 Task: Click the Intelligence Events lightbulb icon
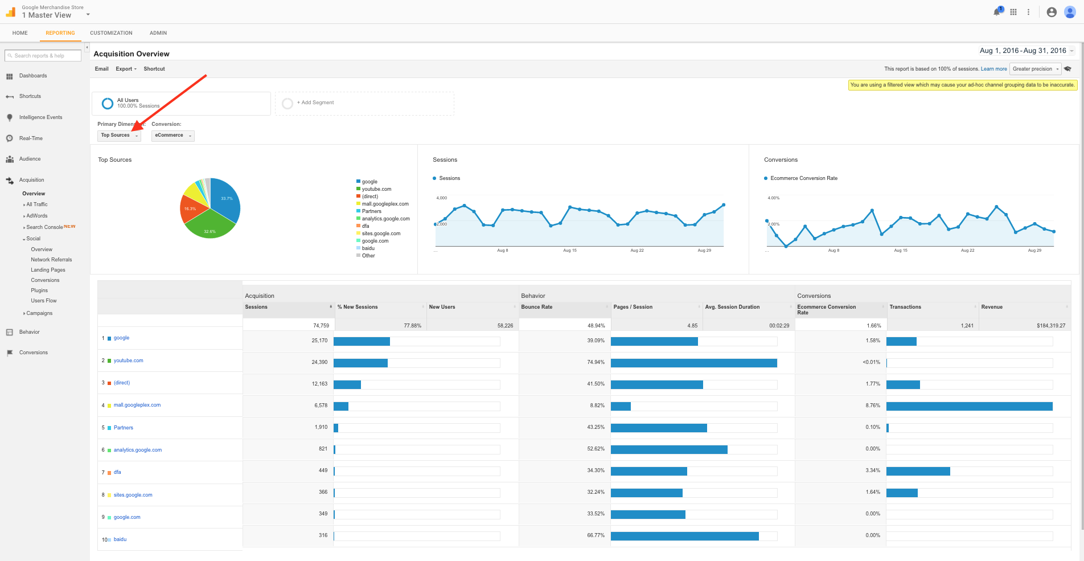[x=9, y=117]
